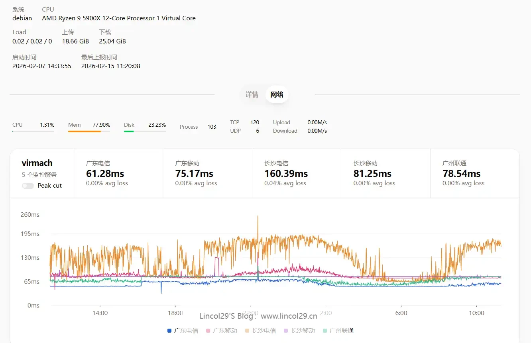The width and height of the screenshot is (531, 343).
Task: Click the virmach monitor title
Action: [37, 163]
